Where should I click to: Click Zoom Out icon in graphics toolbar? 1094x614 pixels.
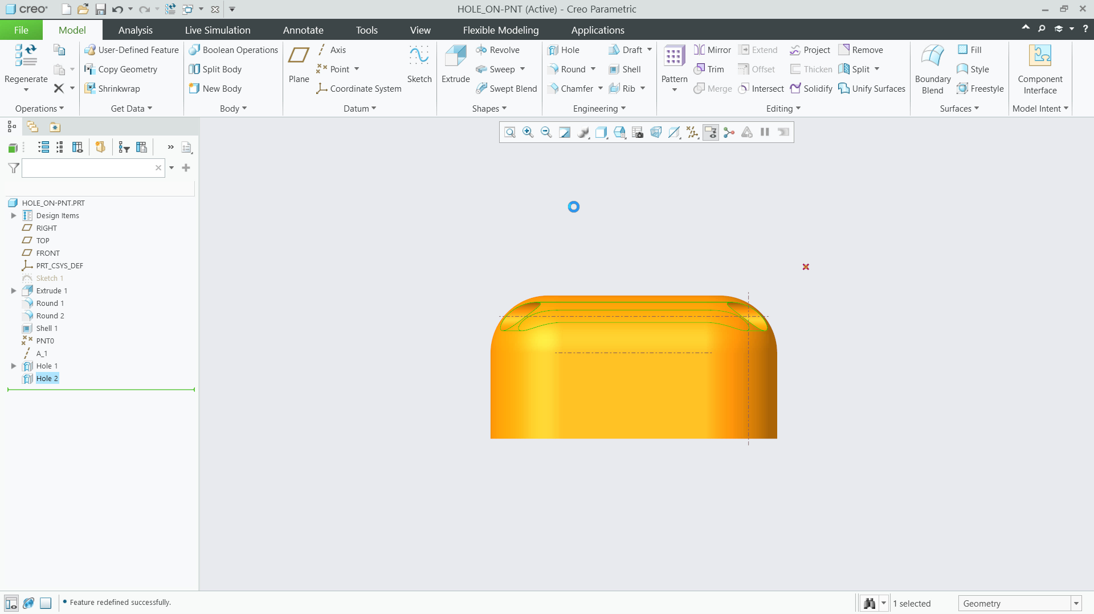click(546, 133)
